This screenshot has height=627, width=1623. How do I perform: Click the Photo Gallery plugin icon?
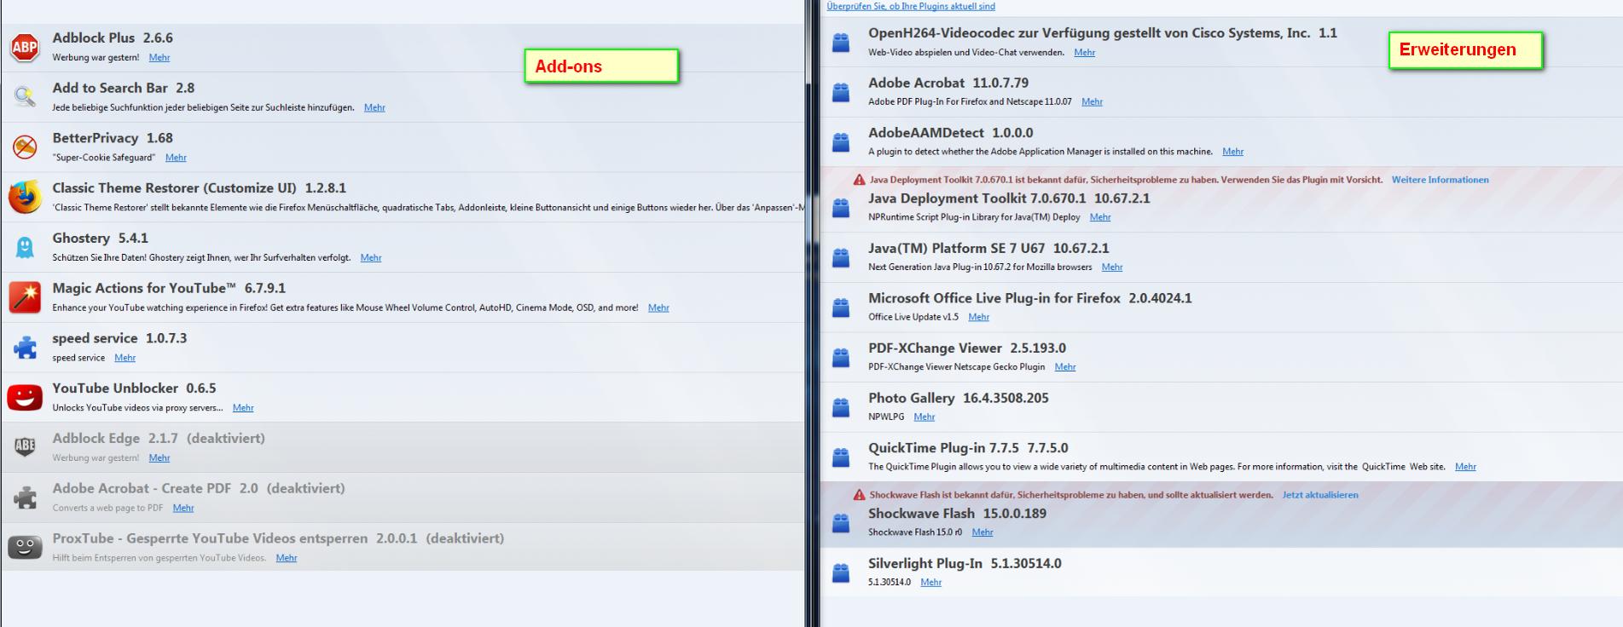pos(841,406)
